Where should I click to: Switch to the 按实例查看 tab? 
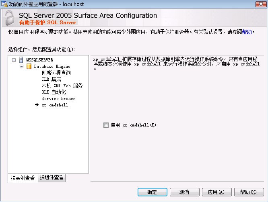click(x=23, y=178)
